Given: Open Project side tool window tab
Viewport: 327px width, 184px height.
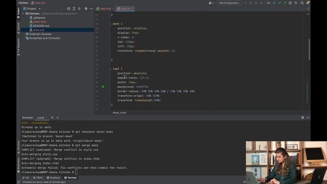Looking at the screenshot, I should tap(18, 13).
